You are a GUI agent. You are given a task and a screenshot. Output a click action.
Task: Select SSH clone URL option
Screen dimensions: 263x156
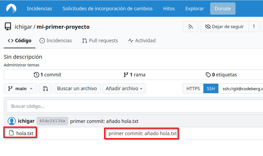coord(211,89)
